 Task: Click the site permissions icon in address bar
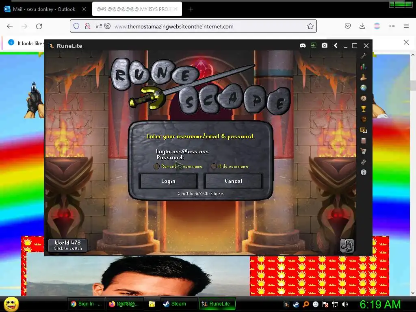tap(99, 26)
